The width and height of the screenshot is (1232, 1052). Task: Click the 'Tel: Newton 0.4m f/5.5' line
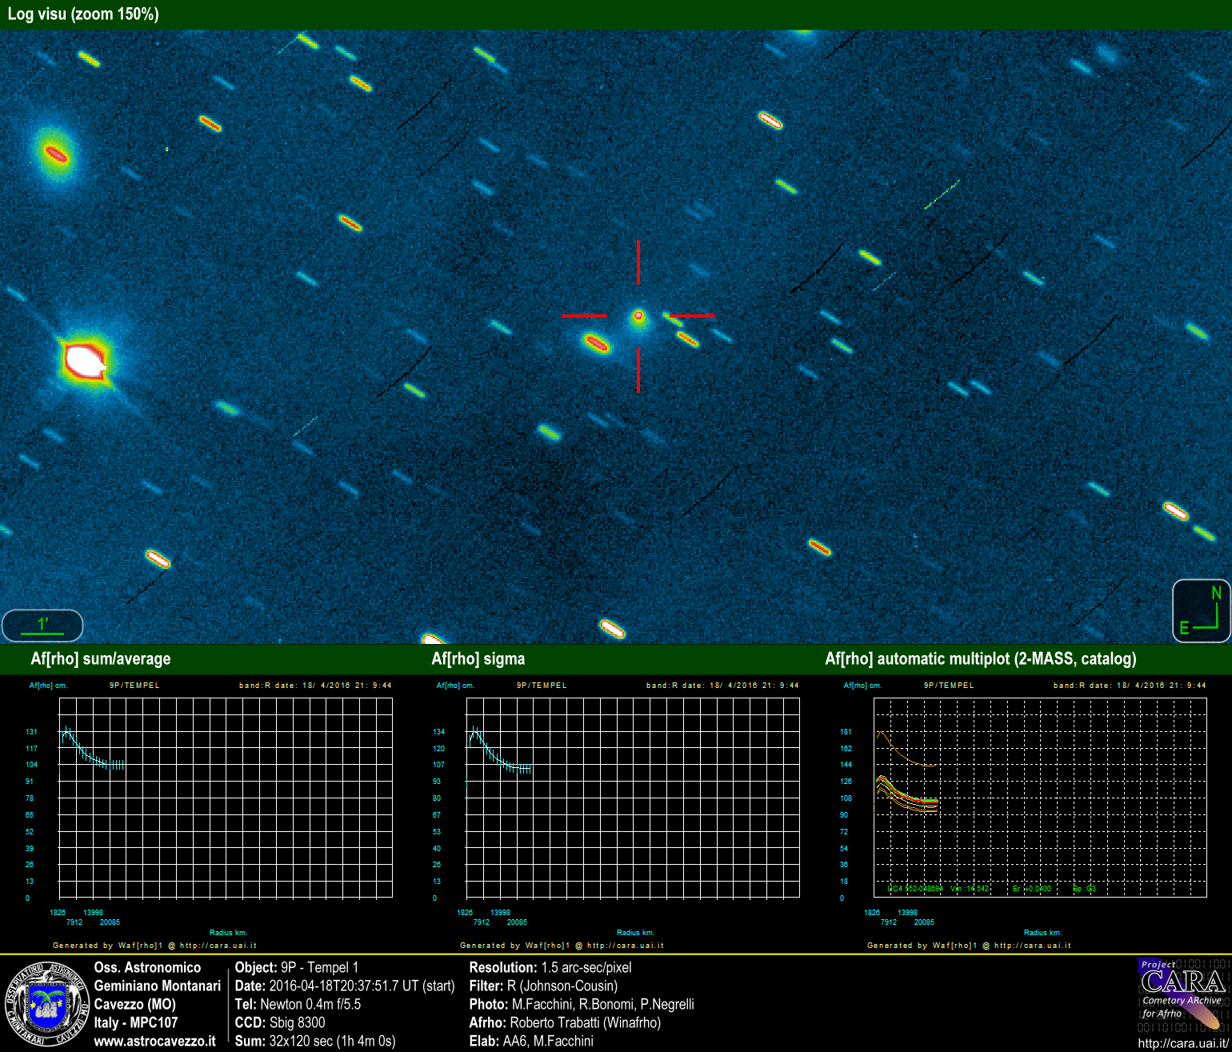298,1004
